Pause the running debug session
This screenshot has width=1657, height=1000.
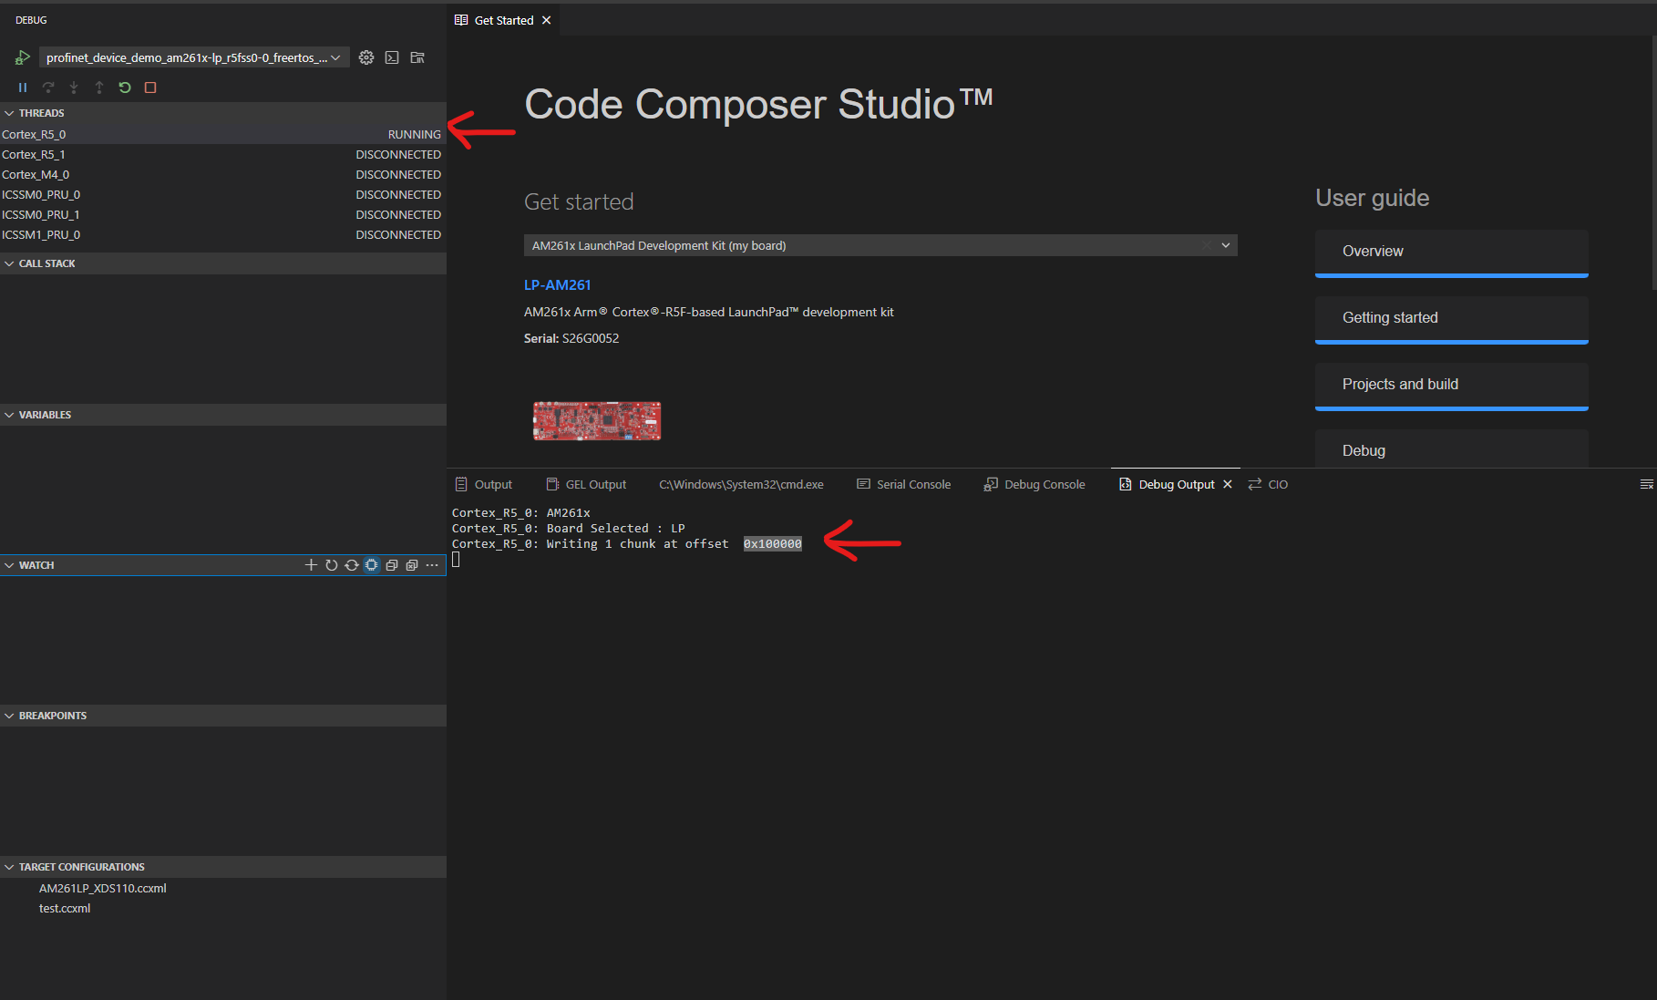pyautogui.click(x=23, y=88)
